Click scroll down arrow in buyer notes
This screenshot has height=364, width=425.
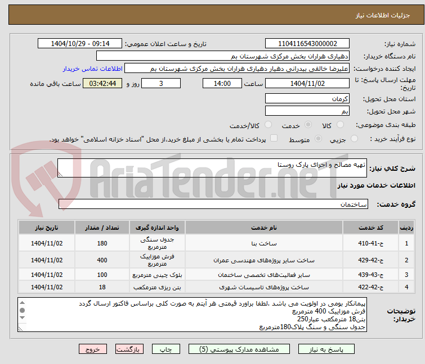click(x=22, y=317)
